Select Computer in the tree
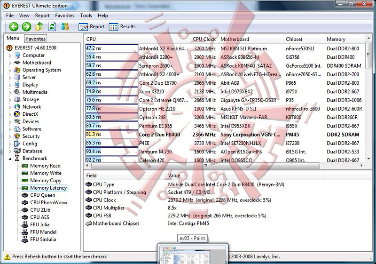This screenshot has width=376, height=264. point(33,55)
